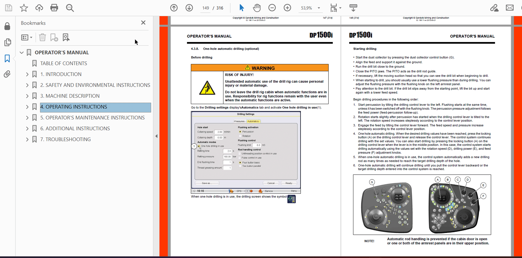522x258 pixels.
Task: Click the '4.3.8. One-hole automatic drilling (optional)' heading
Action: pyautogui.click(x=225, y=49)
